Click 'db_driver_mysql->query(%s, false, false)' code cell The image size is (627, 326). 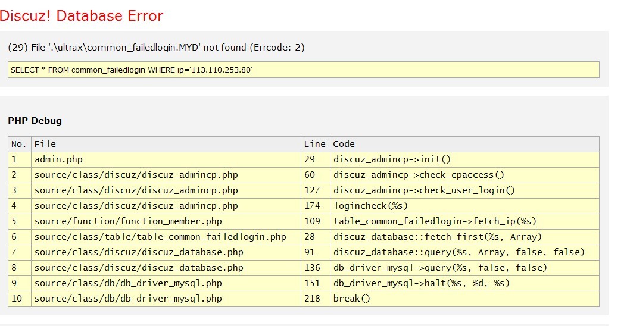pyautogui.click(x=464, y=268)
